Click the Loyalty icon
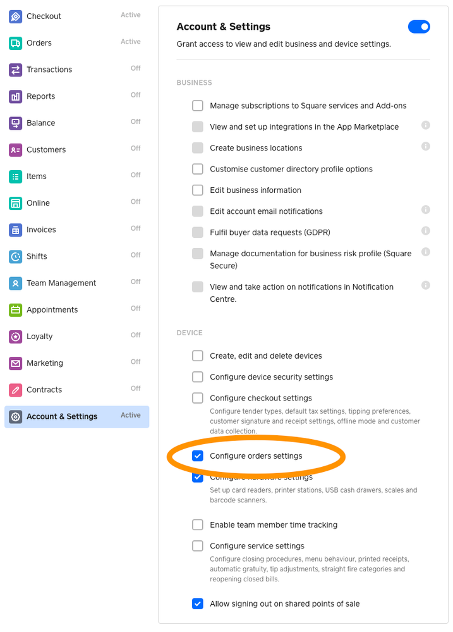The image size is (453, 632). click(x=16, y=337)
